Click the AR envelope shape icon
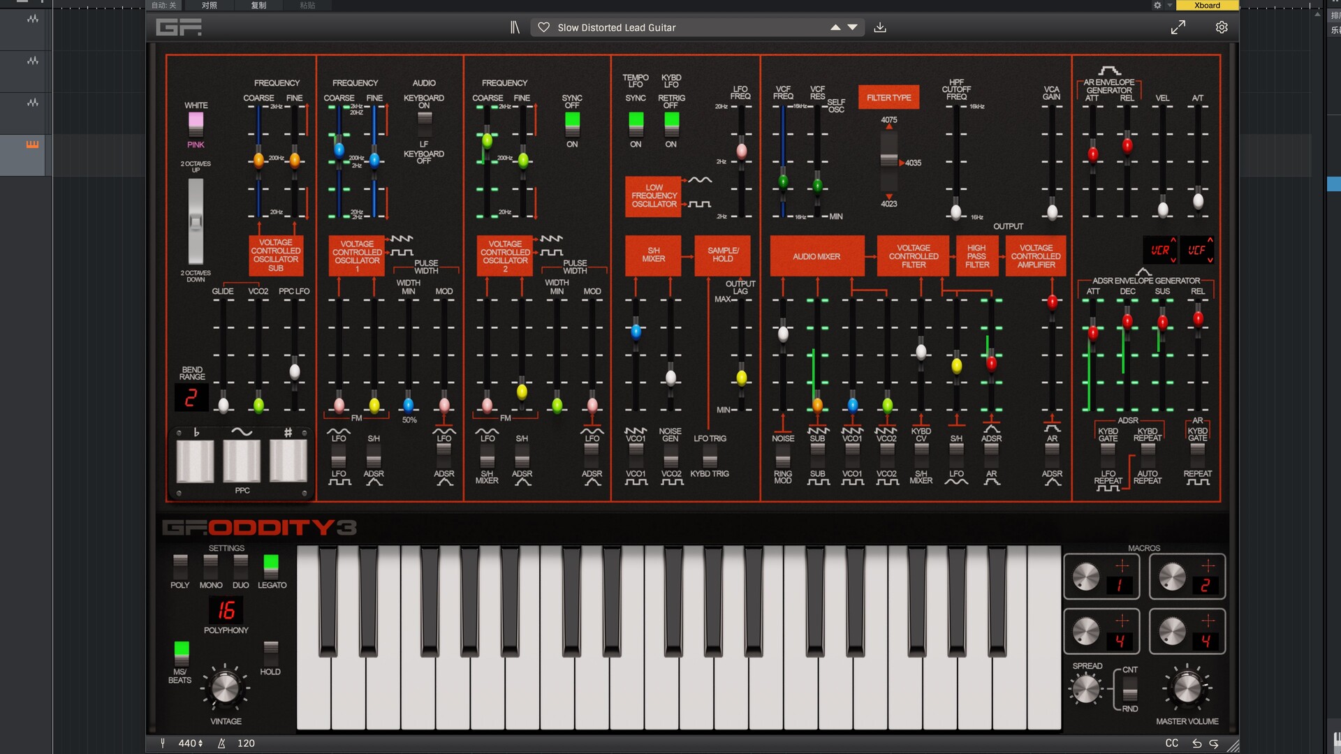Viewport: 1341px width, 754px height. [1109, 71]
